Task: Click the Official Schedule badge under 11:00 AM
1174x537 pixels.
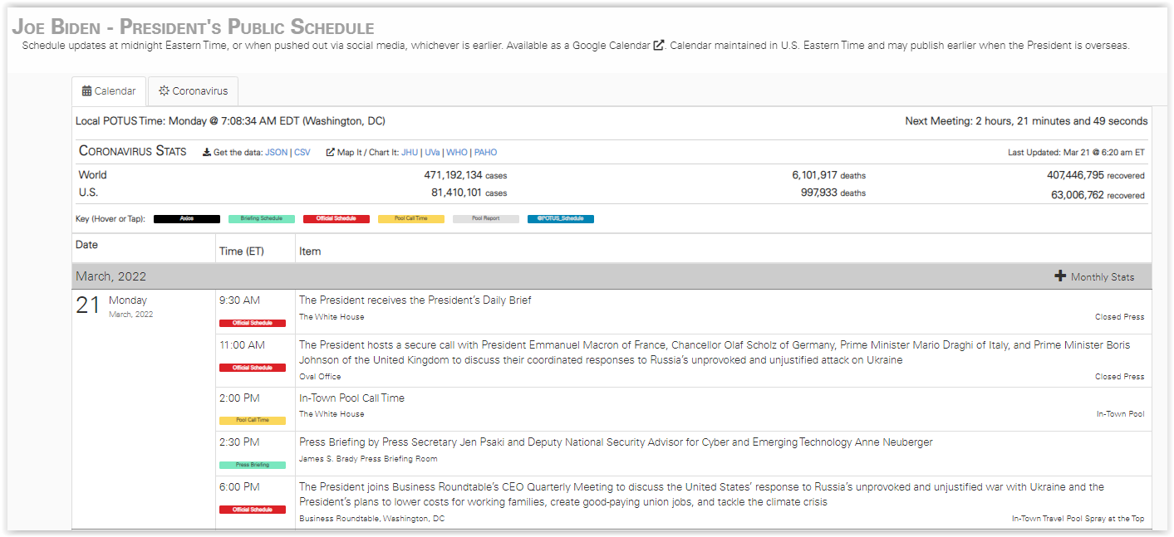Action: pos(253,368)
